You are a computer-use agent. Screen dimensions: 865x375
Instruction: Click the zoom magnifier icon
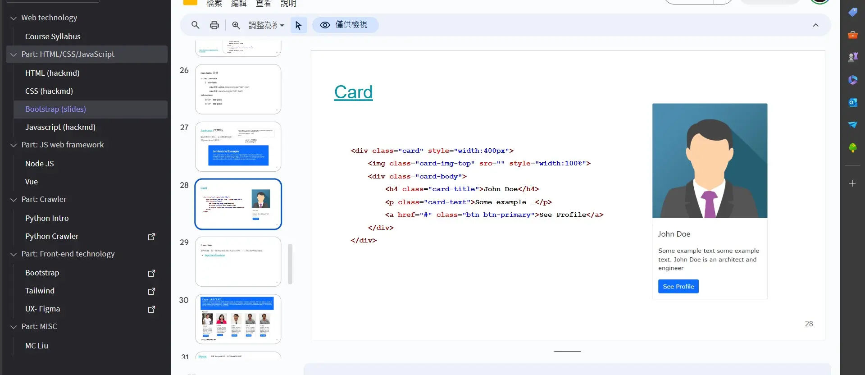coord(236,25)
